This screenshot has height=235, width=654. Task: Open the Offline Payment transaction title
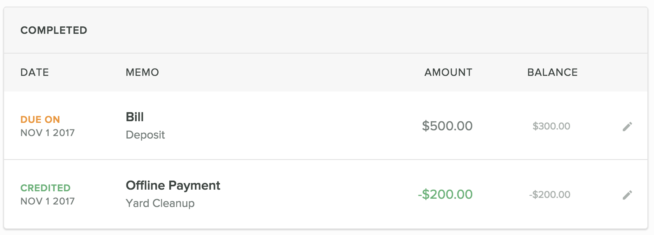click(x=173, y=186)
